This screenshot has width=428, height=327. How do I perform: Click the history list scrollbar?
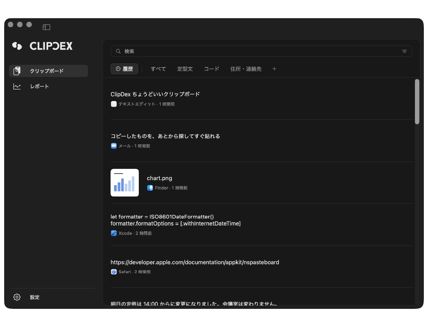click(x=417, y=102)
